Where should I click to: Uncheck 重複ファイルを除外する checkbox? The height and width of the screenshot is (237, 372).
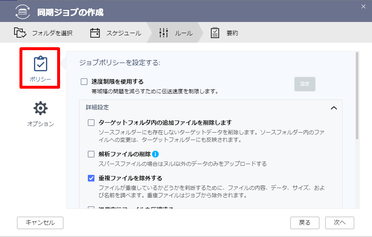pyautogui.click(x=91, y=178)
